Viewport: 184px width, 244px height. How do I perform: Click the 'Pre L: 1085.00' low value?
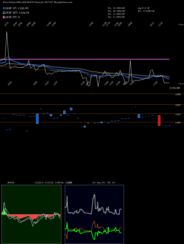point(116,14)
